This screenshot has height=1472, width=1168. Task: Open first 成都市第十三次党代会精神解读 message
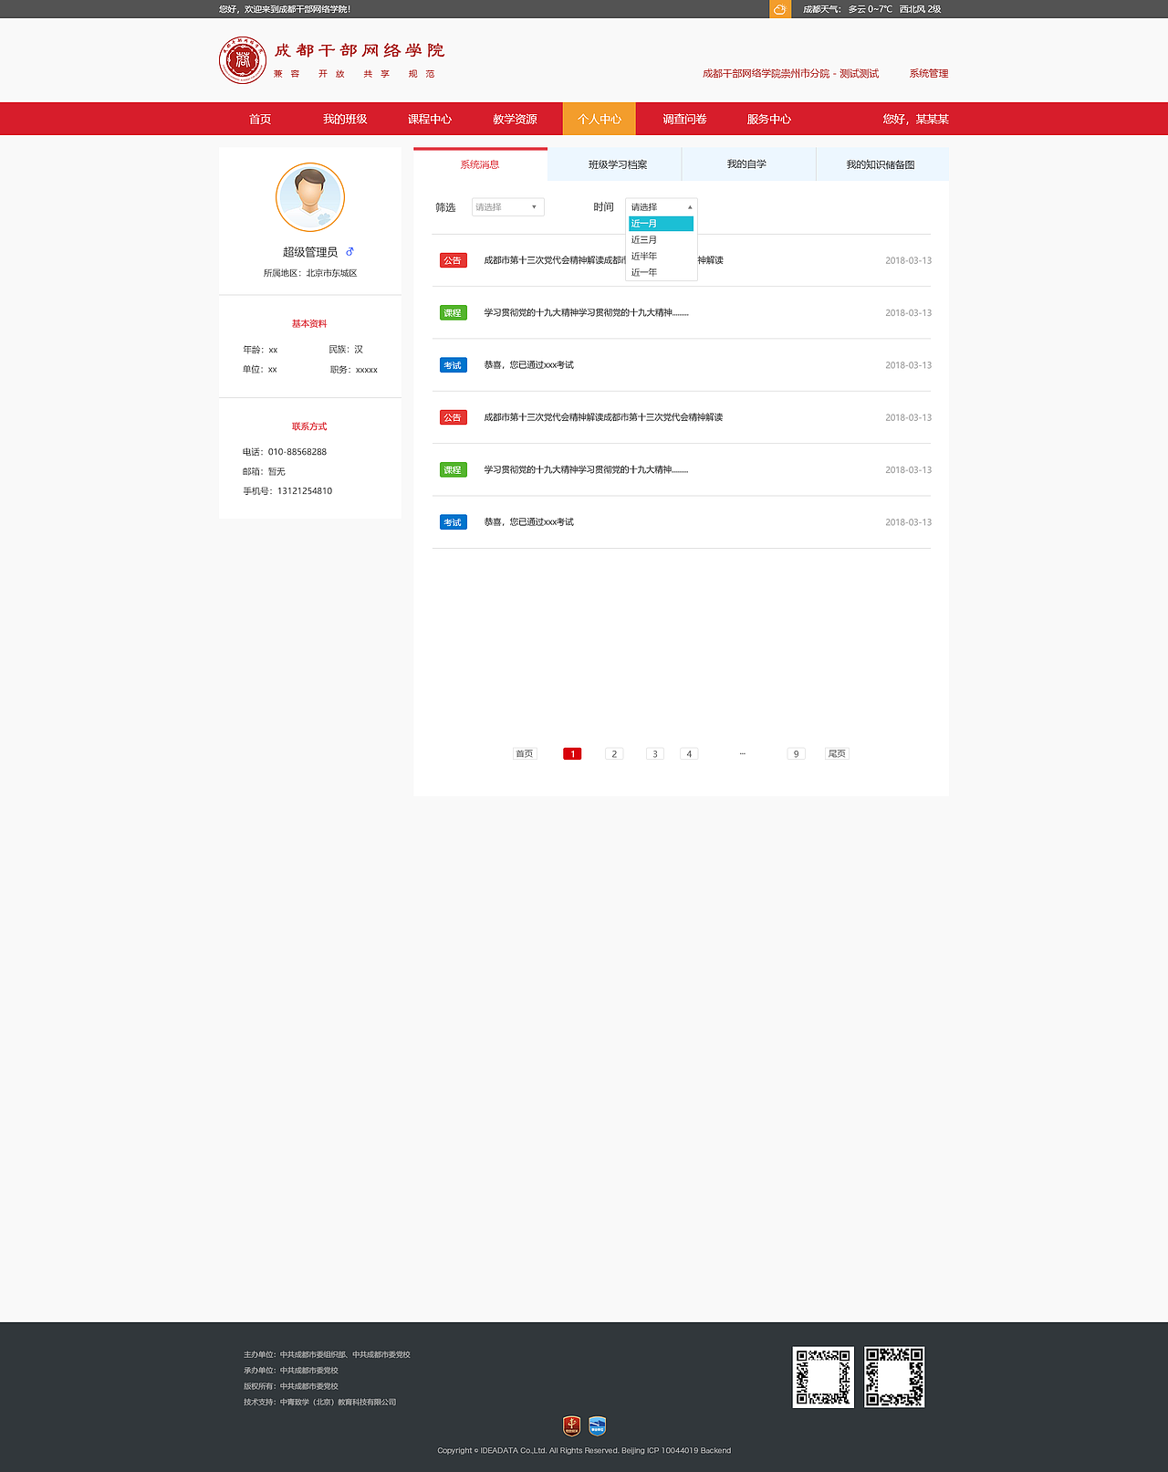pos(603,260)
